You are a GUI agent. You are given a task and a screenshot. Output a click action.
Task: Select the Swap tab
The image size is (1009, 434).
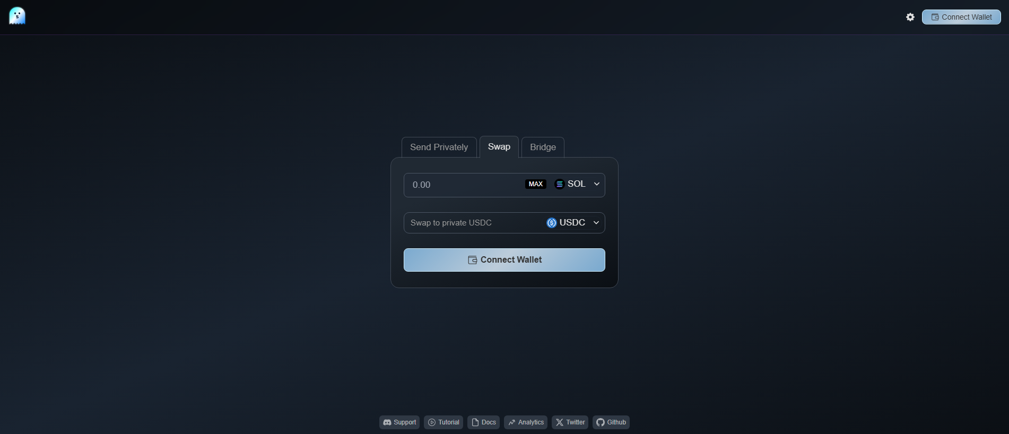point(499,146)
